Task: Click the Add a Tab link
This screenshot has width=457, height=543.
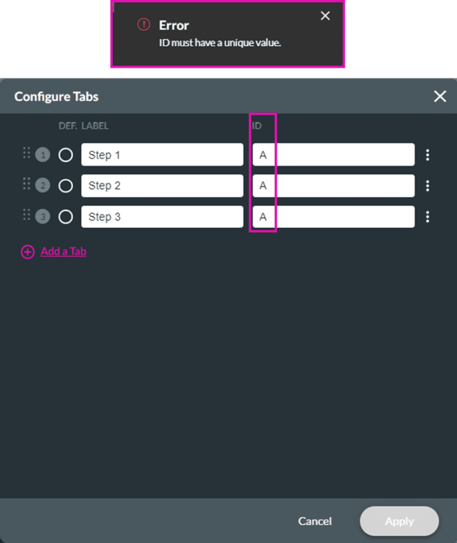Action: (x=63, y=251)
